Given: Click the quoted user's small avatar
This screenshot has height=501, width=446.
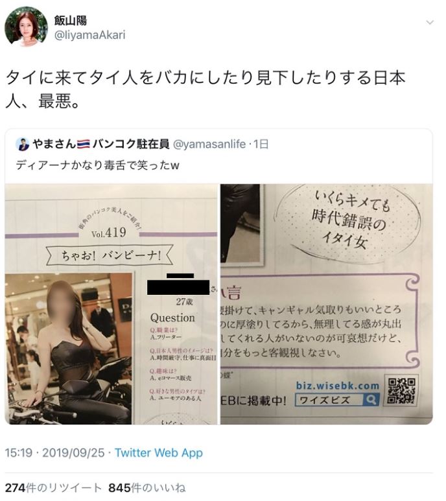Looking at the screenshot, I should point(23,145).
